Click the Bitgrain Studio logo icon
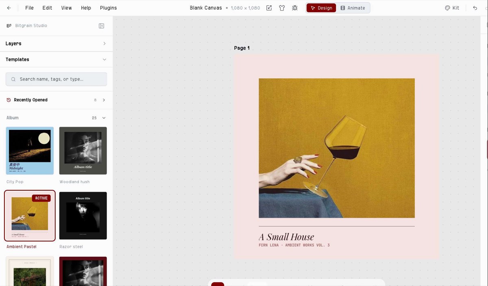This screenshot has height=286, width=488. [9, 26]
